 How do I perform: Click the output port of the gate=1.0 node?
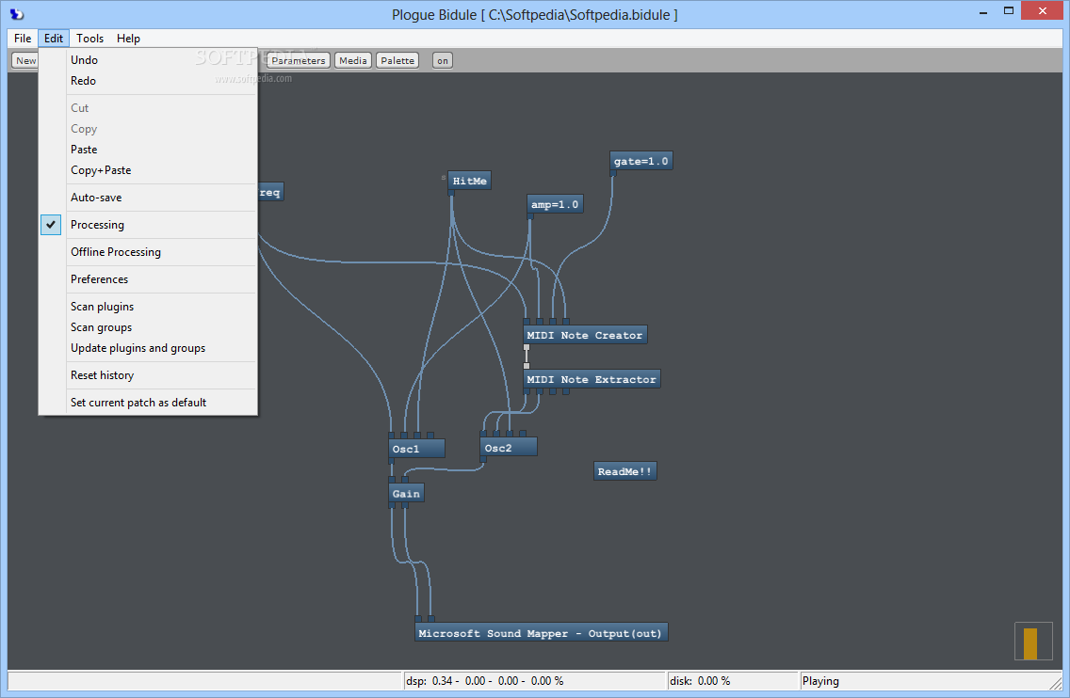pyautogui.click(x=613, y=173)
